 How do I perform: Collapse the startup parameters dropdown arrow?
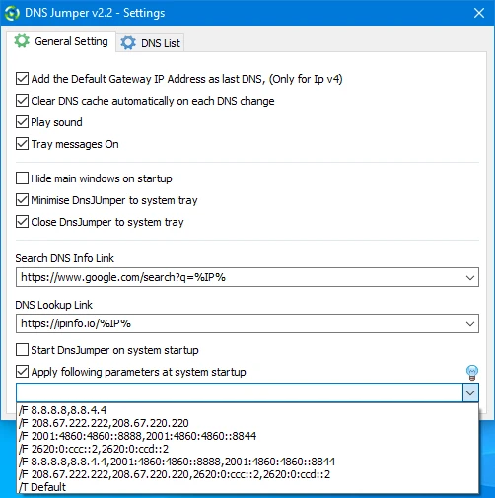point(470,393)
